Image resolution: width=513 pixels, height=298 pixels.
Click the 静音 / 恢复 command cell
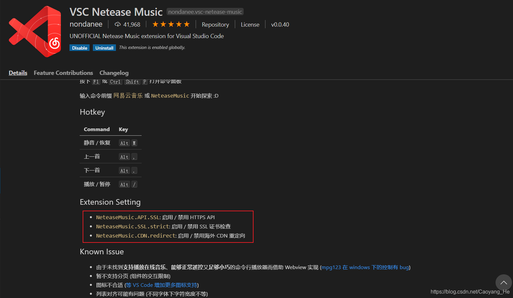[x=97, y=143]
